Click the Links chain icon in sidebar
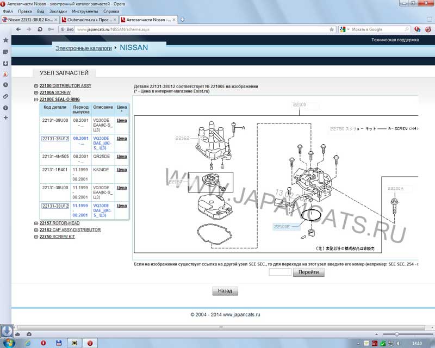Viewport: 435px width, 348px height. (5, 96)
